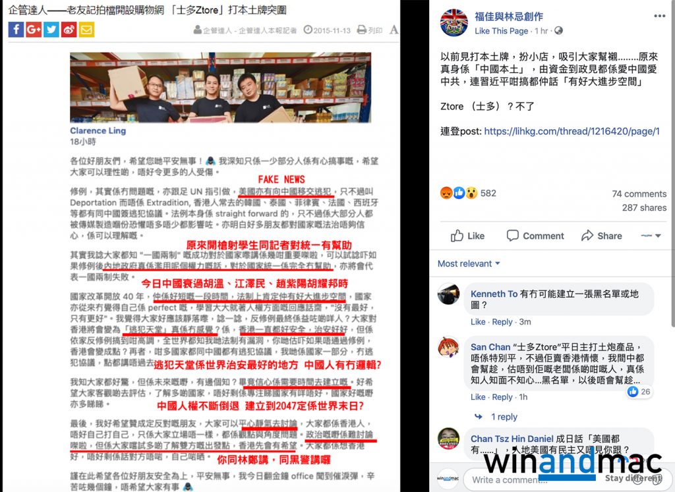Viewport: 675px width, 492px height.
Task: Share article via Weibo icon
Action: tap(69, 30)
